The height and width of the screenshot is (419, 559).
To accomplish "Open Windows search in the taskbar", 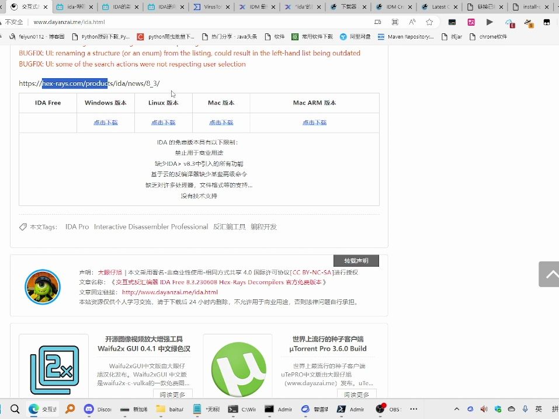I will coord(15,409).
